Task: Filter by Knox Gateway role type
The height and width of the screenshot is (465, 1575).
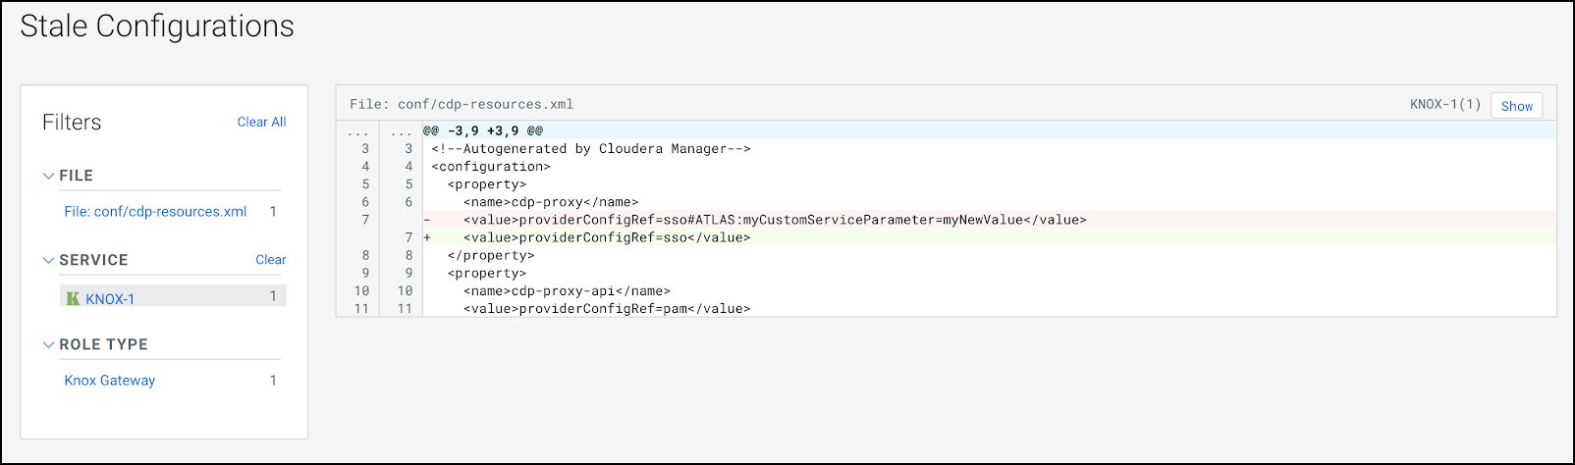Action: click(110, 380)
